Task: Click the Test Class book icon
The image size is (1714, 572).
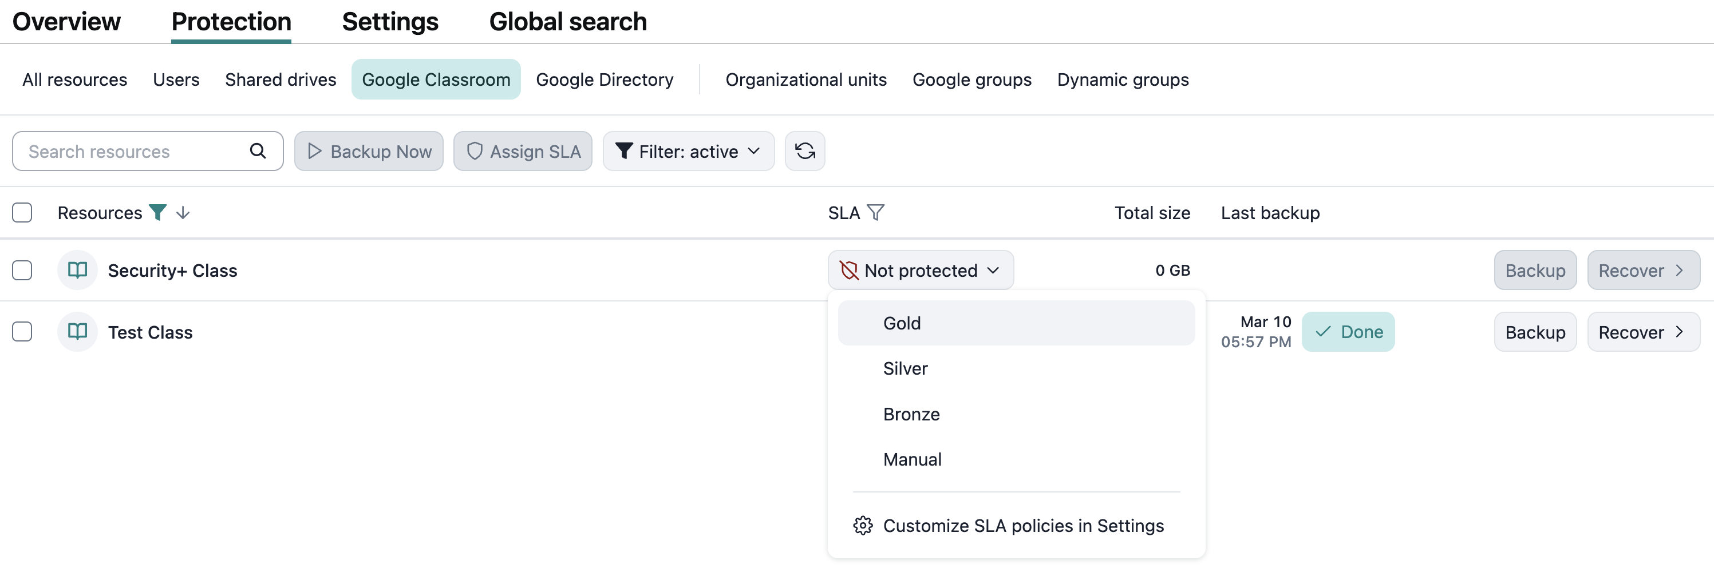Action: pyautogui.click(x=78, y=331)
